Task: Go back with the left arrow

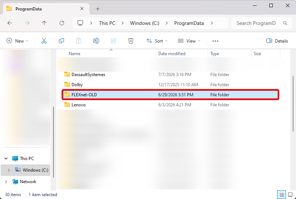Action: pos(10,23)
